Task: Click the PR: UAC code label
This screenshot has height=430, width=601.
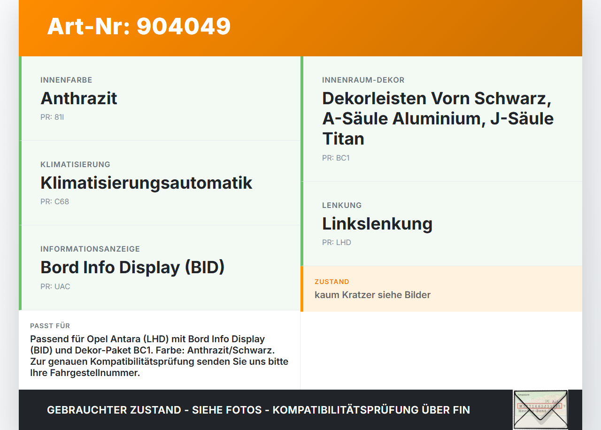Action: [x=55, y=286]
